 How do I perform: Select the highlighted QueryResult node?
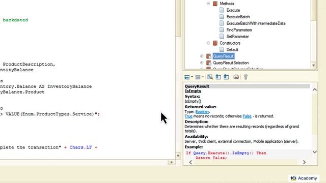click(223, 56)
